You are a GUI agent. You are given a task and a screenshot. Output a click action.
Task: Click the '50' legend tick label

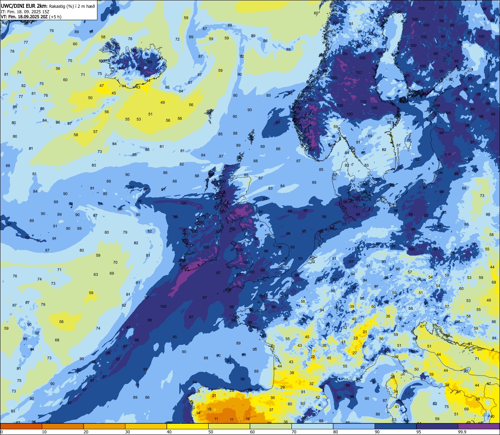pos(211,432)
